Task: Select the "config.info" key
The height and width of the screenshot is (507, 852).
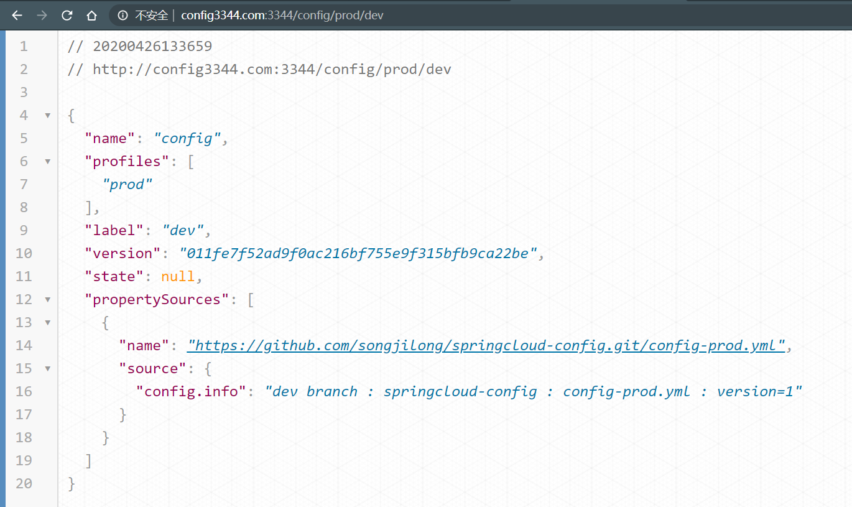Action: pyautogui.click(x=192, y=391)
